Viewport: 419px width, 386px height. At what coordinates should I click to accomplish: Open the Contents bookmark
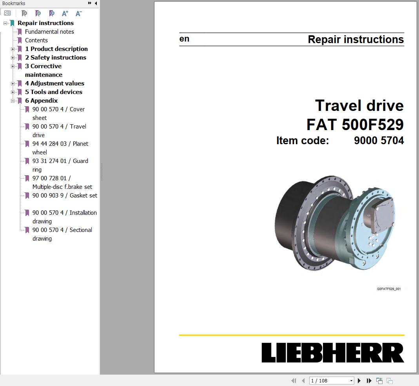click(x=36, y=40)
